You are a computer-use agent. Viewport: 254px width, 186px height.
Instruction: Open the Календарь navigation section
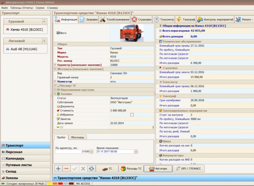(x=26, y=158)
